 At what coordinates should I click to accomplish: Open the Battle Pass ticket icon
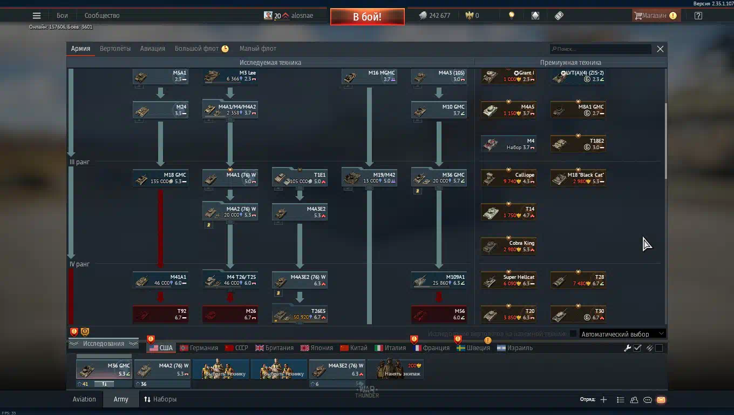tap(559, 16)
